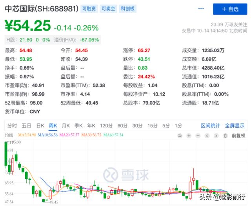Add stock to watchlist with 自选 button
This screenshot has width=251, height=206.
point(230,9)
